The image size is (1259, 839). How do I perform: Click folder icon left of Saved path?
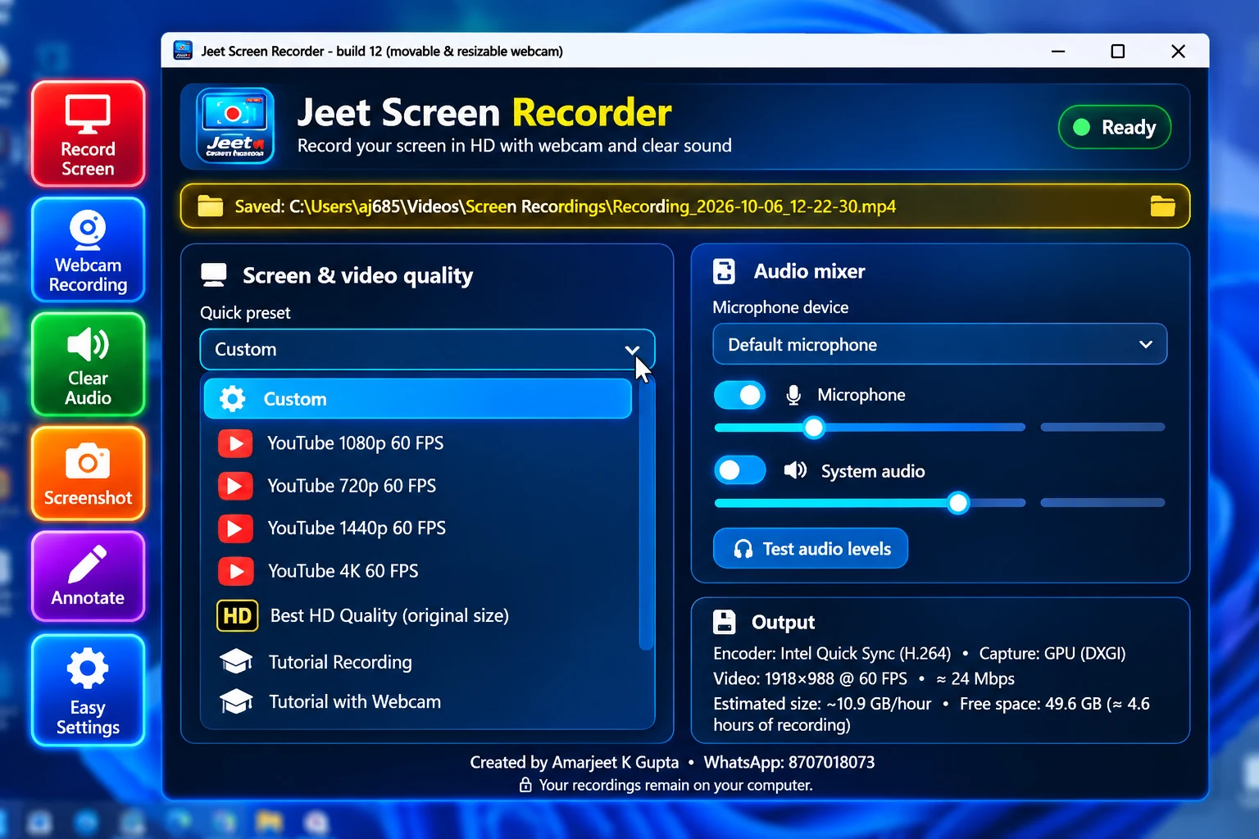[x=211, y=206]
